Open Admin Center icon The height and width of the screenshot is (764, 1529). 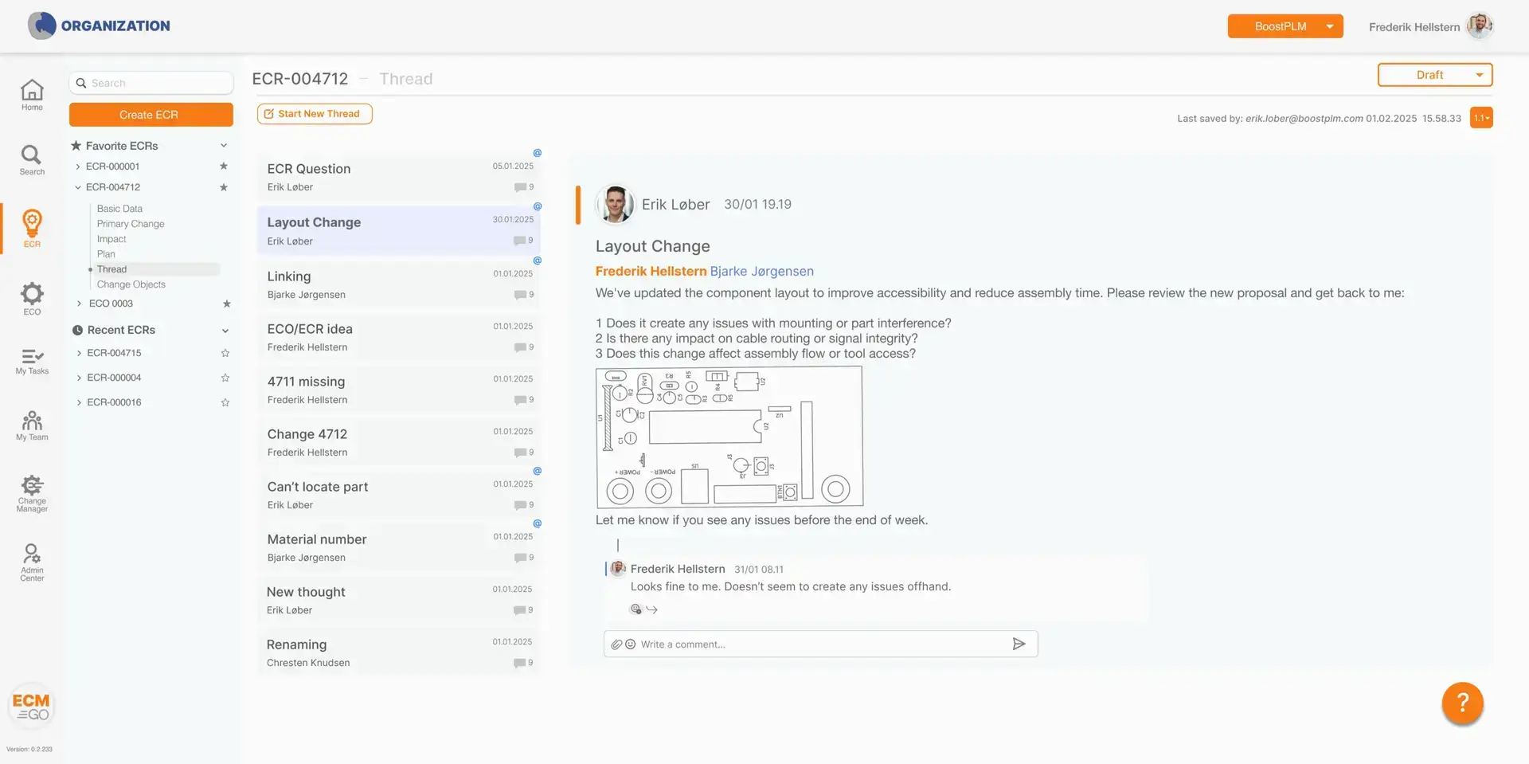click(32, 562)
